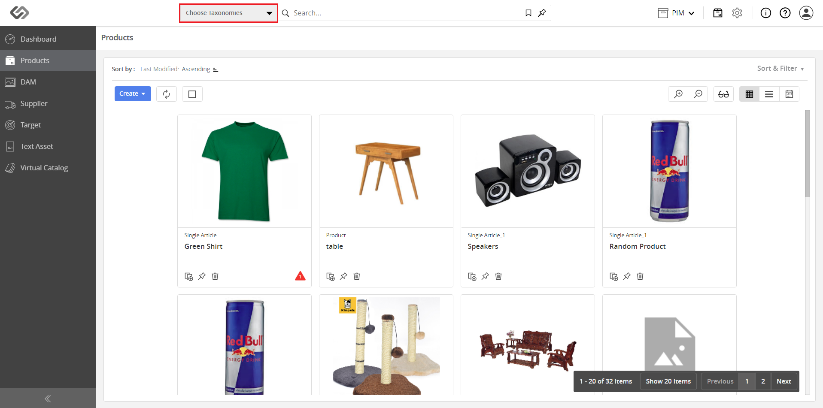Open Green Shirt product thumbnail
The width and height of the screenshot is (823, 408).
[244, 171]
